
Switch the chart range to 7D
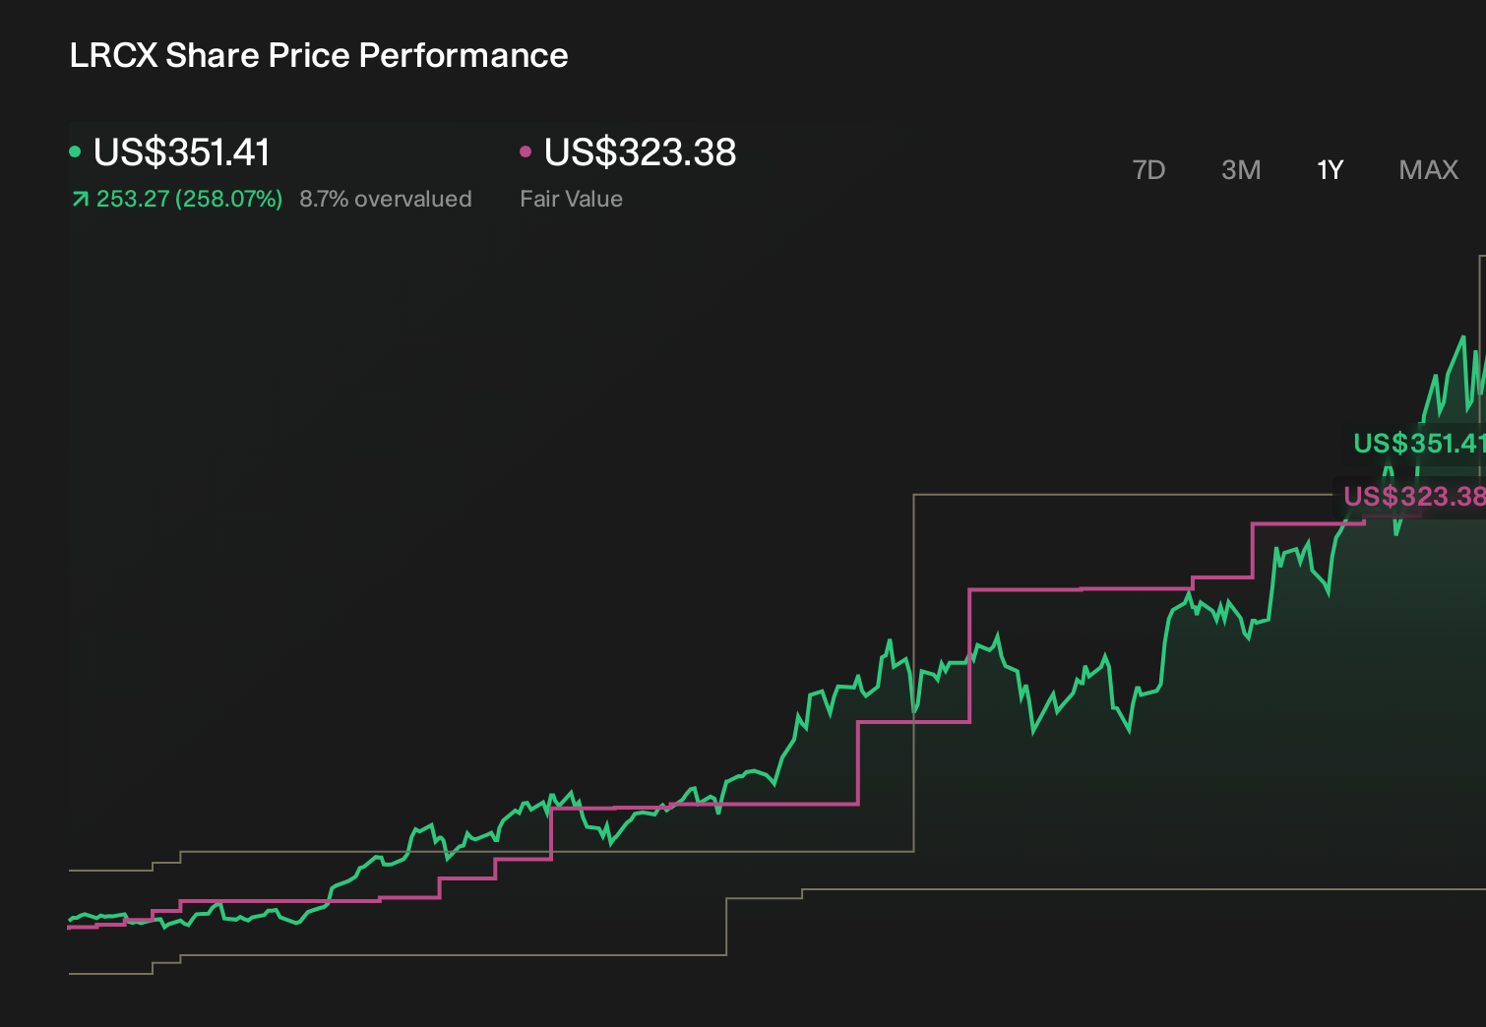[1148, 170]
